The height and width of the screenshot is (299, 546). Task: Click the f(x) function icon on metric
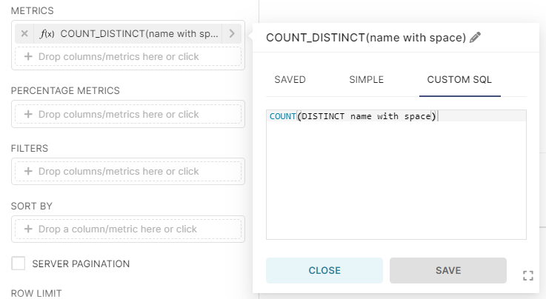click(x=47, y=34)
